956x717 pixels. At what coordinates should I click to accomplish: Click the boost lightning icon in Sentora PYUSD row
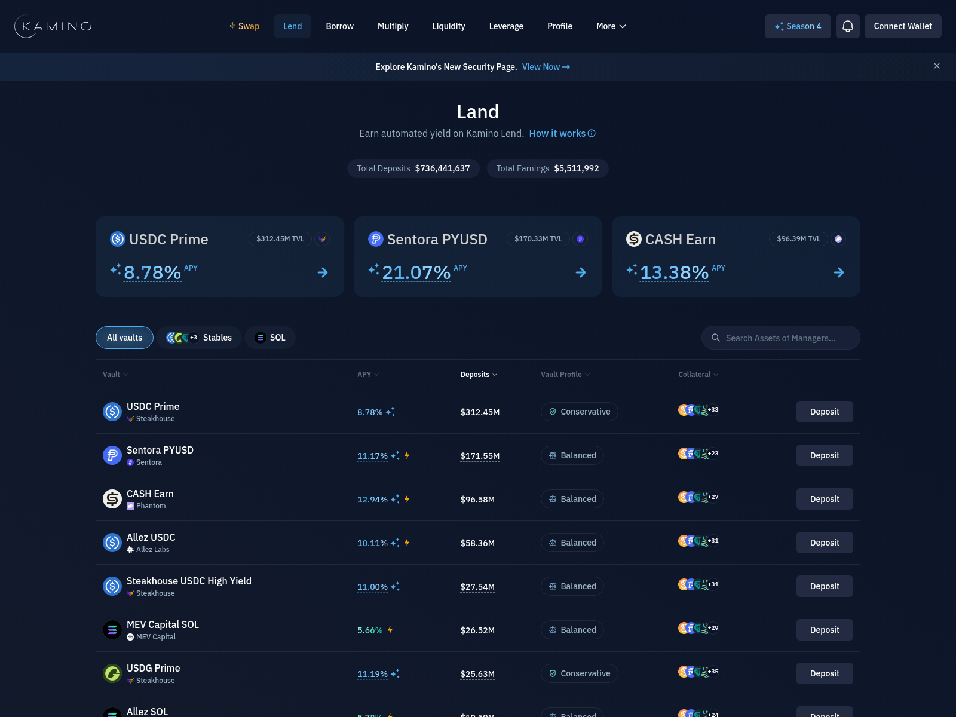tap(407, 455)
